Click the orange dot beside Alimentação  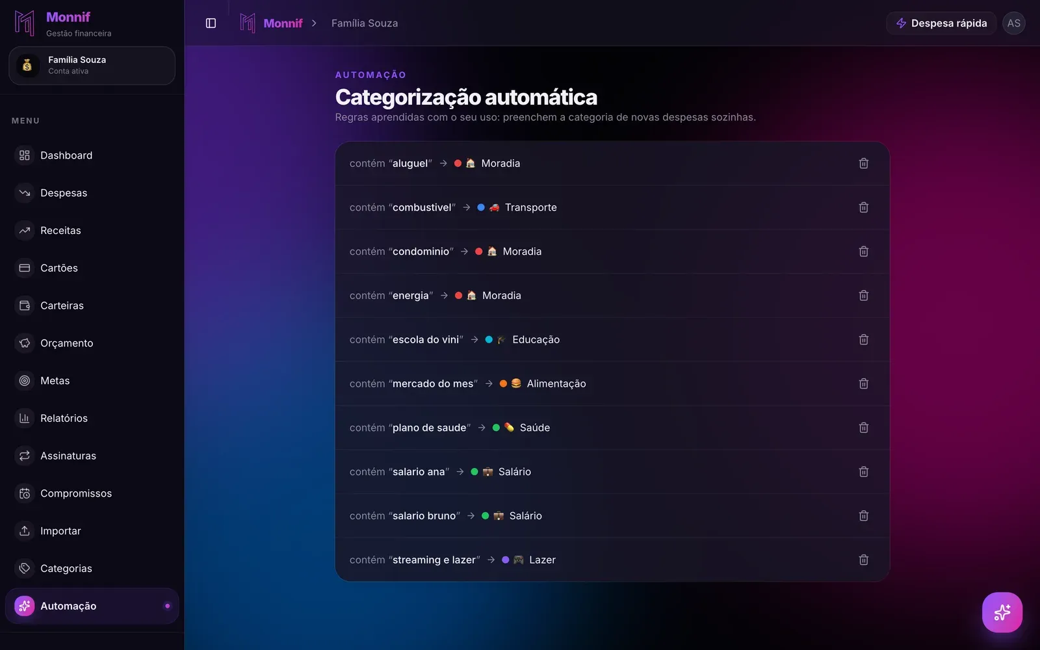[503, 383]
